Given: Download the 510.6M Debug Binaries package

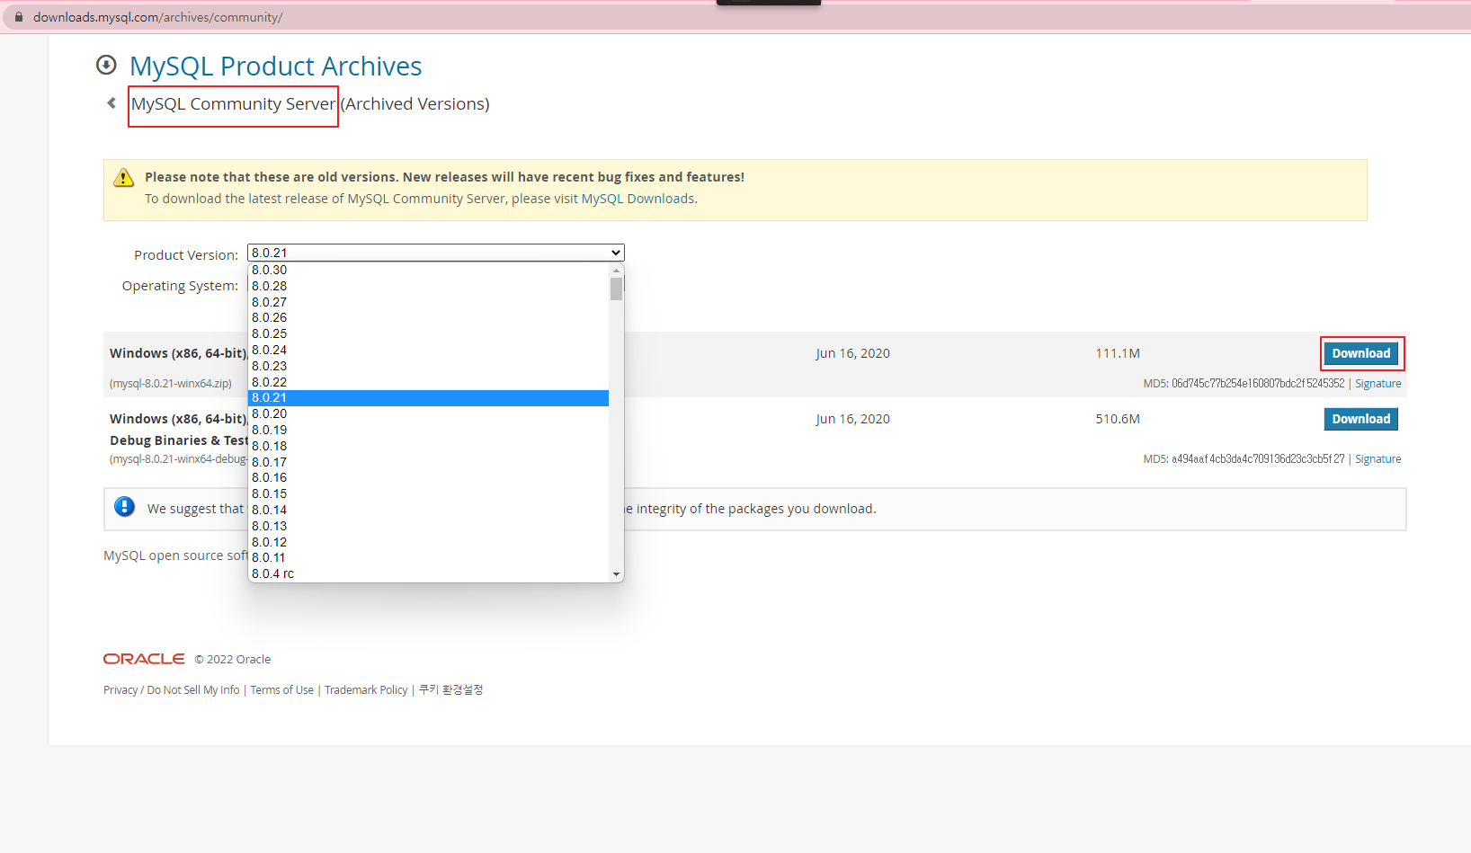Looking at the screenshot, I should [1360, 419].
